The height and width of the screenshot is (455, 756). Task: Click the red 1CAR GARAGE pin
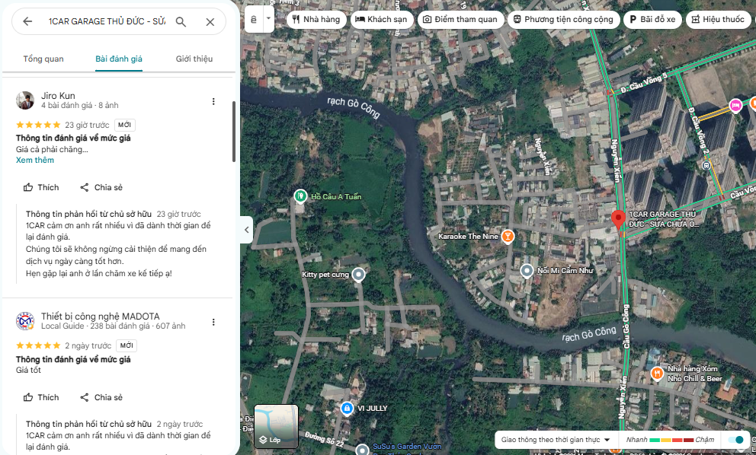(618, 220)
